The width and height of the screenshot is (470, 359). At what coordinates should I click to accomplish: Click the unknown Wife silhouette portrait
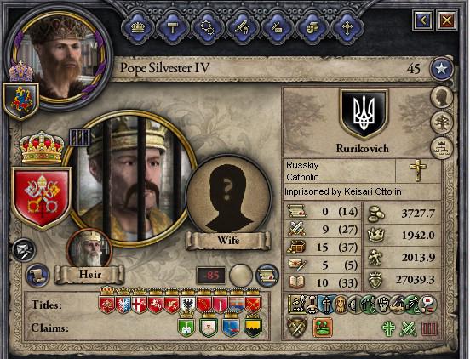tap(228, 197)
